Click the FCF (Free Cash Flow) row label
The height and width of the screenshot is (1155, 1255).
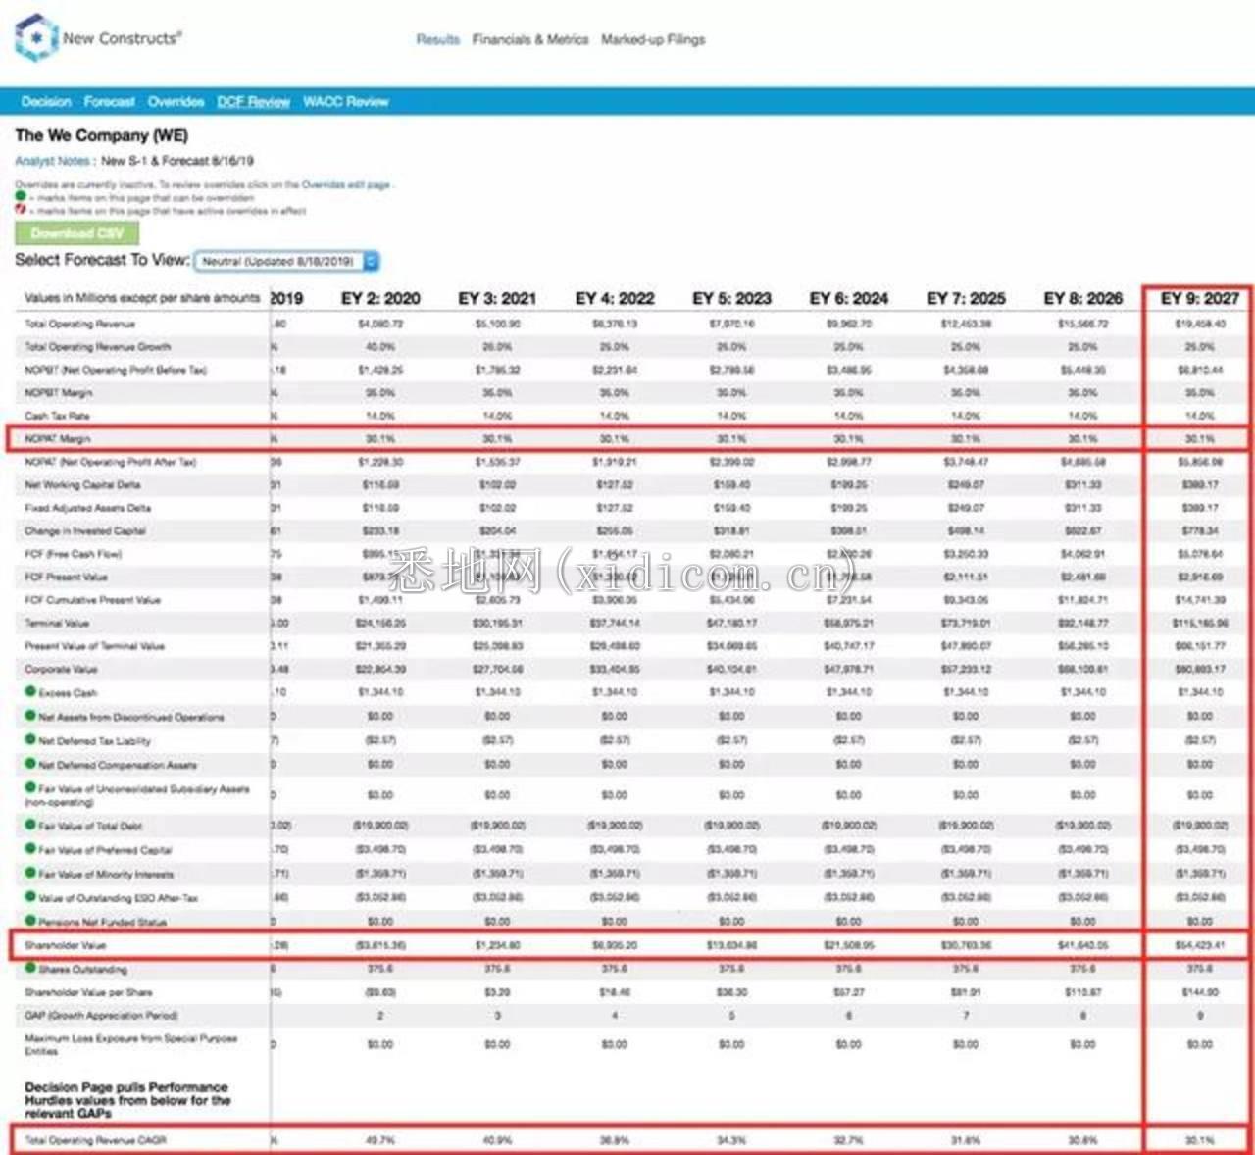click(74, 554)
